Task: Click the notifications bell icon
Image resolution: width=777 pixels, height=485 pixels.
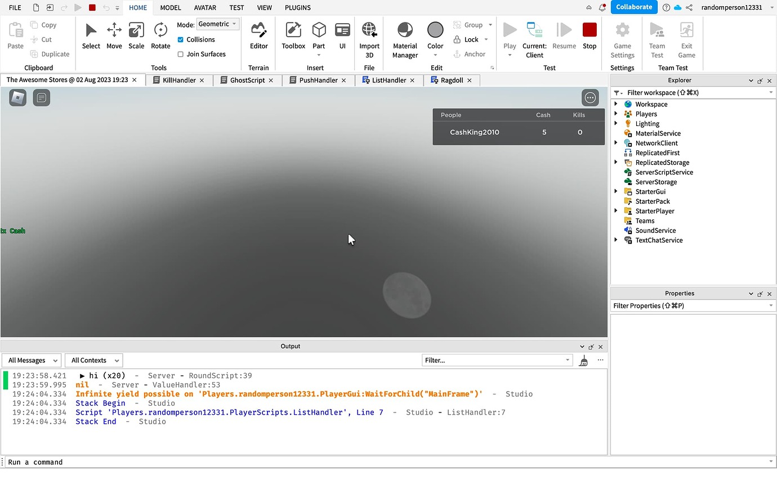Action: click(602, 7)
